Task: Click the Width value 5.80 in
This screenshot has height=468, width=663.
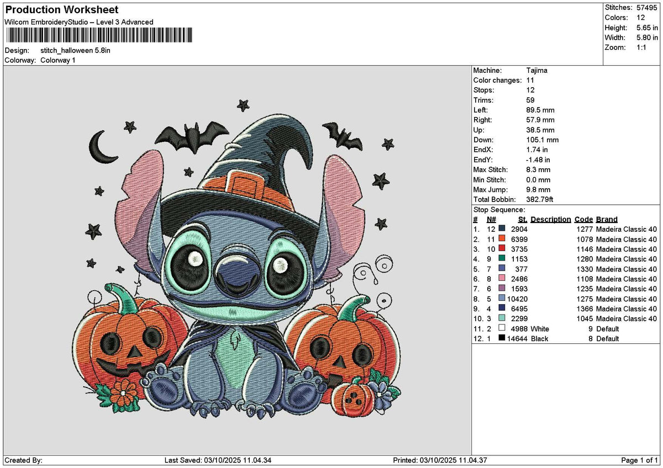Action: point(647,38)
